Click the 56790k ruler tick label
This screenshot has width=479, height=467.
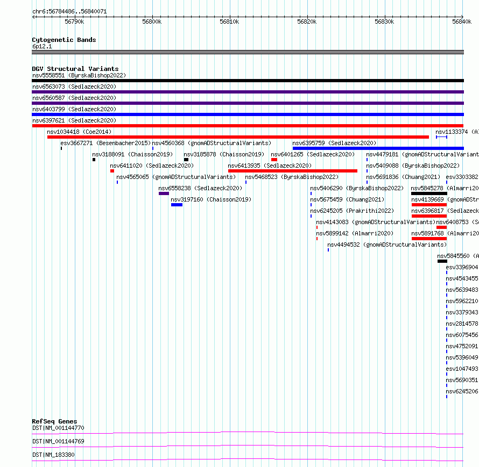tap(74, 21)
